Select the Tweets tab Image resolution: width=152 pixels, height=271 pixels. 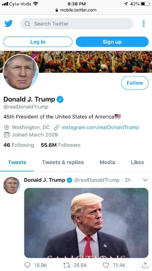click(x=17, y=162)
